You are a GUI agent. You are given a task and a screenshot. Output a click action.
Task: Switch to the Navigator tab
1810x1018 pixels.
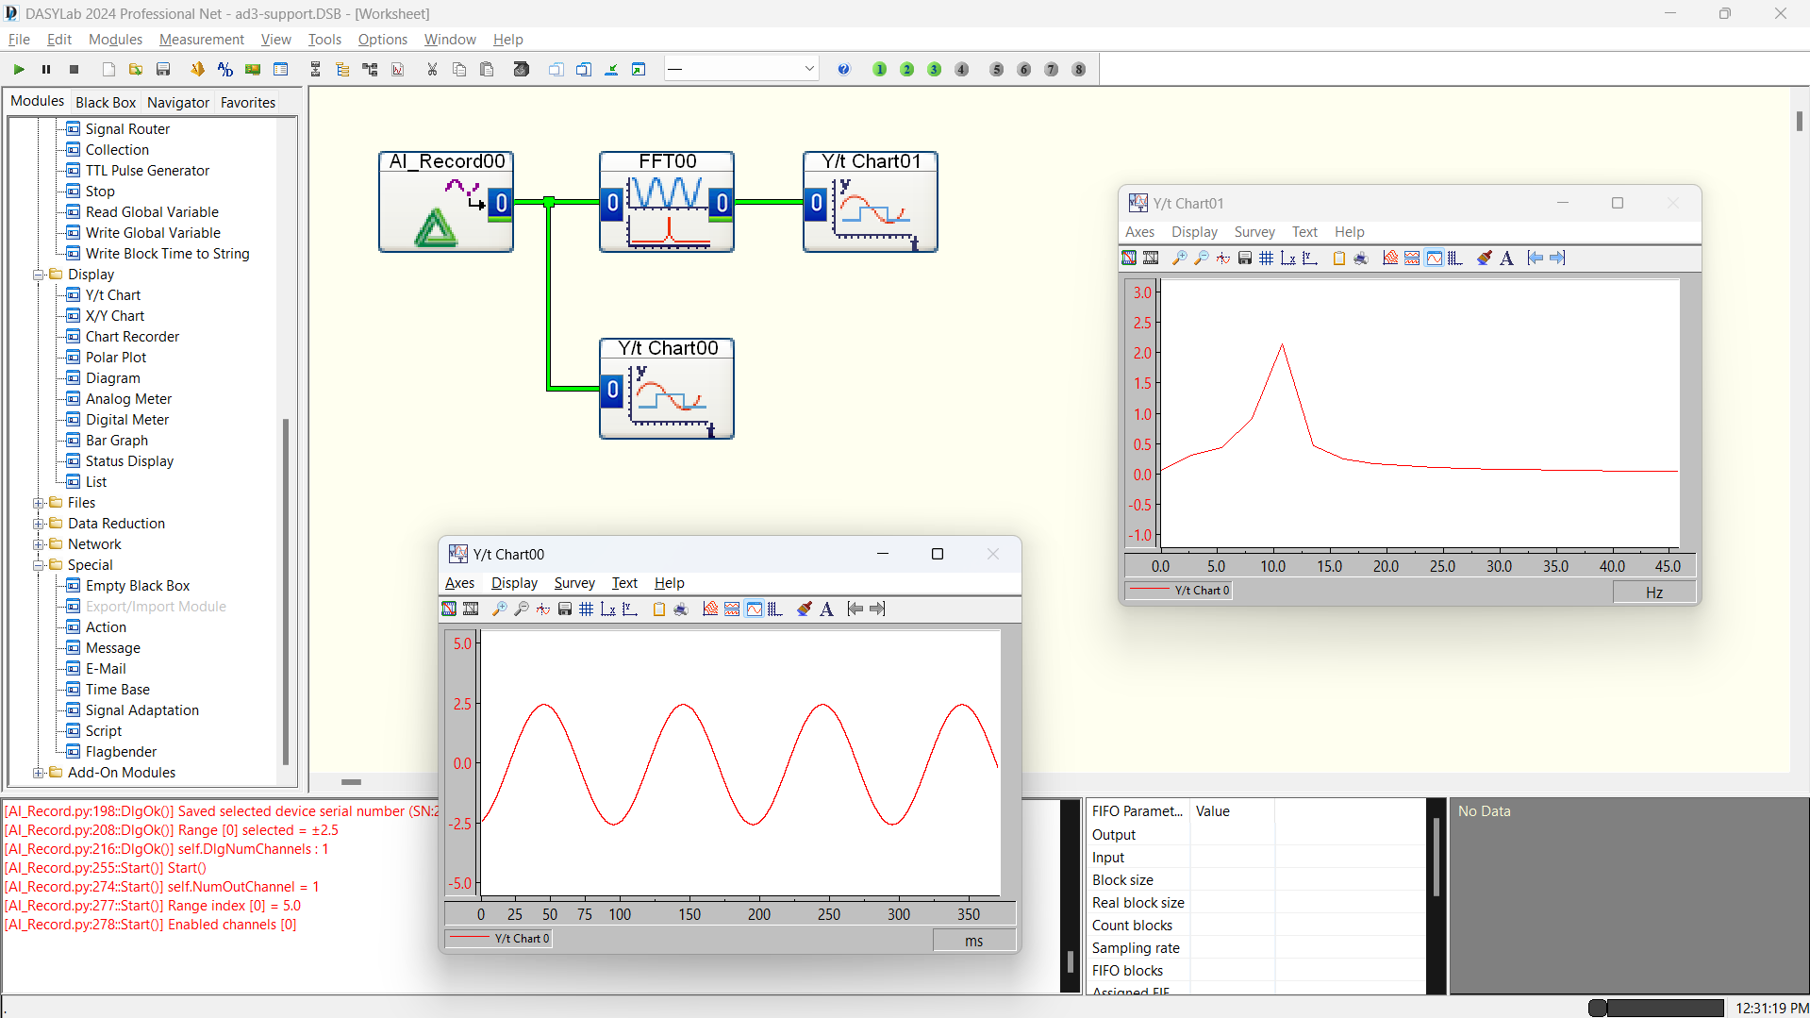click(x=177, y=102)
